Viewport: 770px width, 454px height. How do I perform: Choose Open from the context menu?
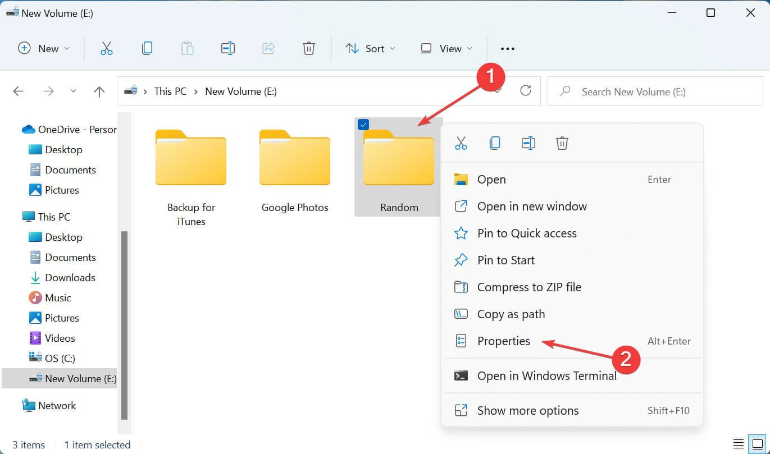pyautogui.click(x=572, y=180)
